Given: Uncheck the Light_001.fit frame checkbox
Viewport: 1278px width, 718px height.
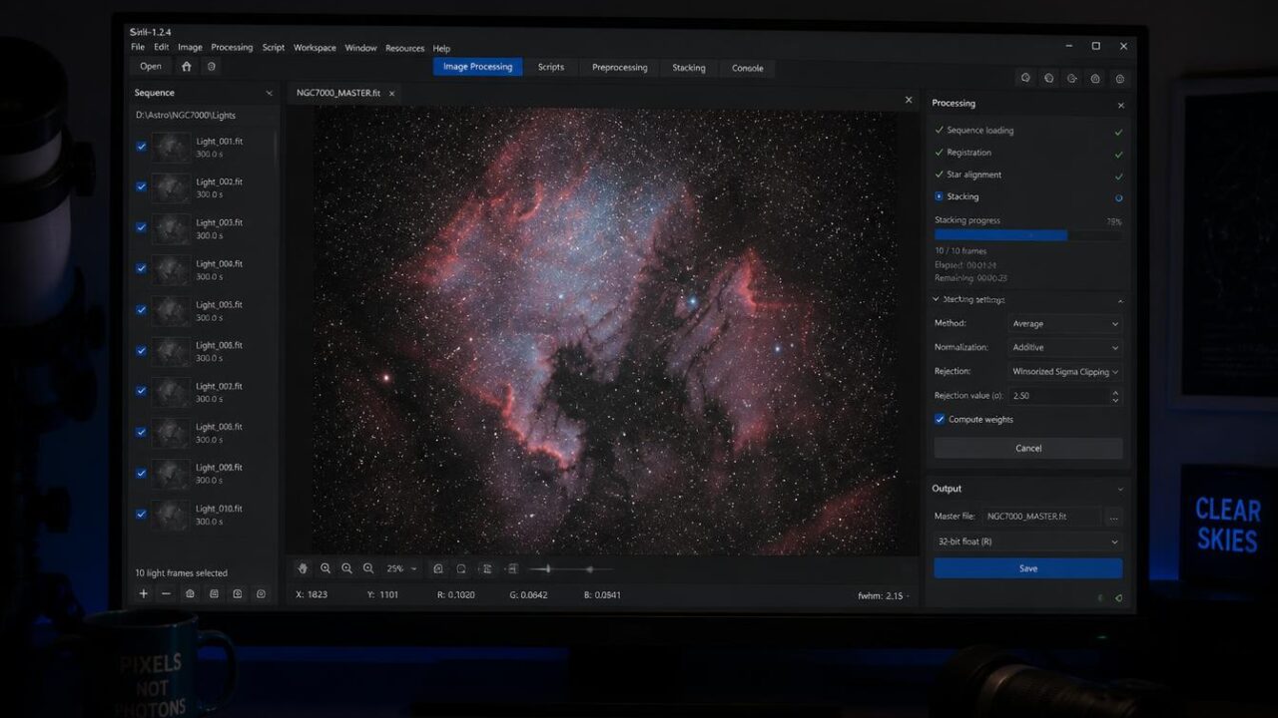Looking at the screenshot, I should 142,147.
